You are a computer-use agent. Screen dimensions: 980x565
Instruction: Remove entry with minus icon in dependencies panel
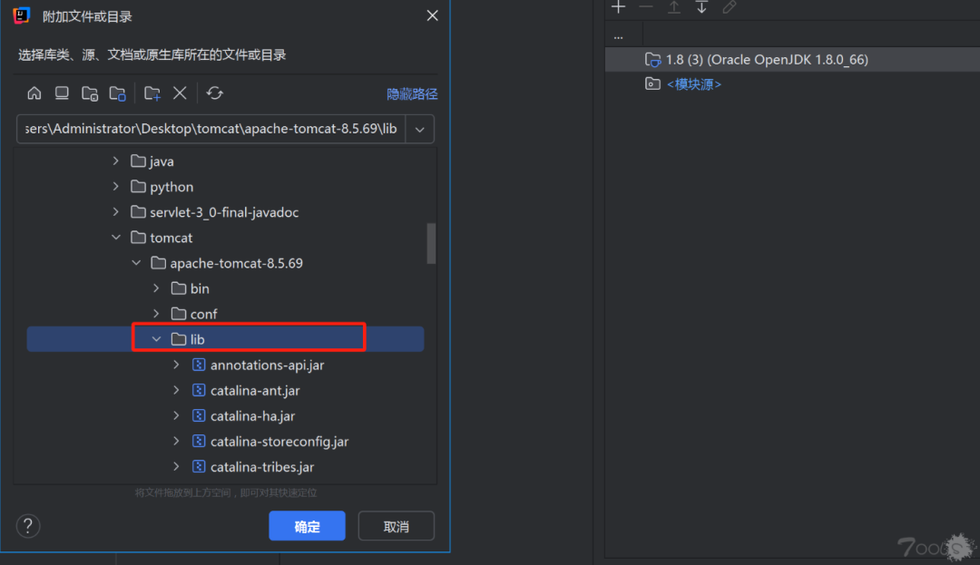click(646, 7)
